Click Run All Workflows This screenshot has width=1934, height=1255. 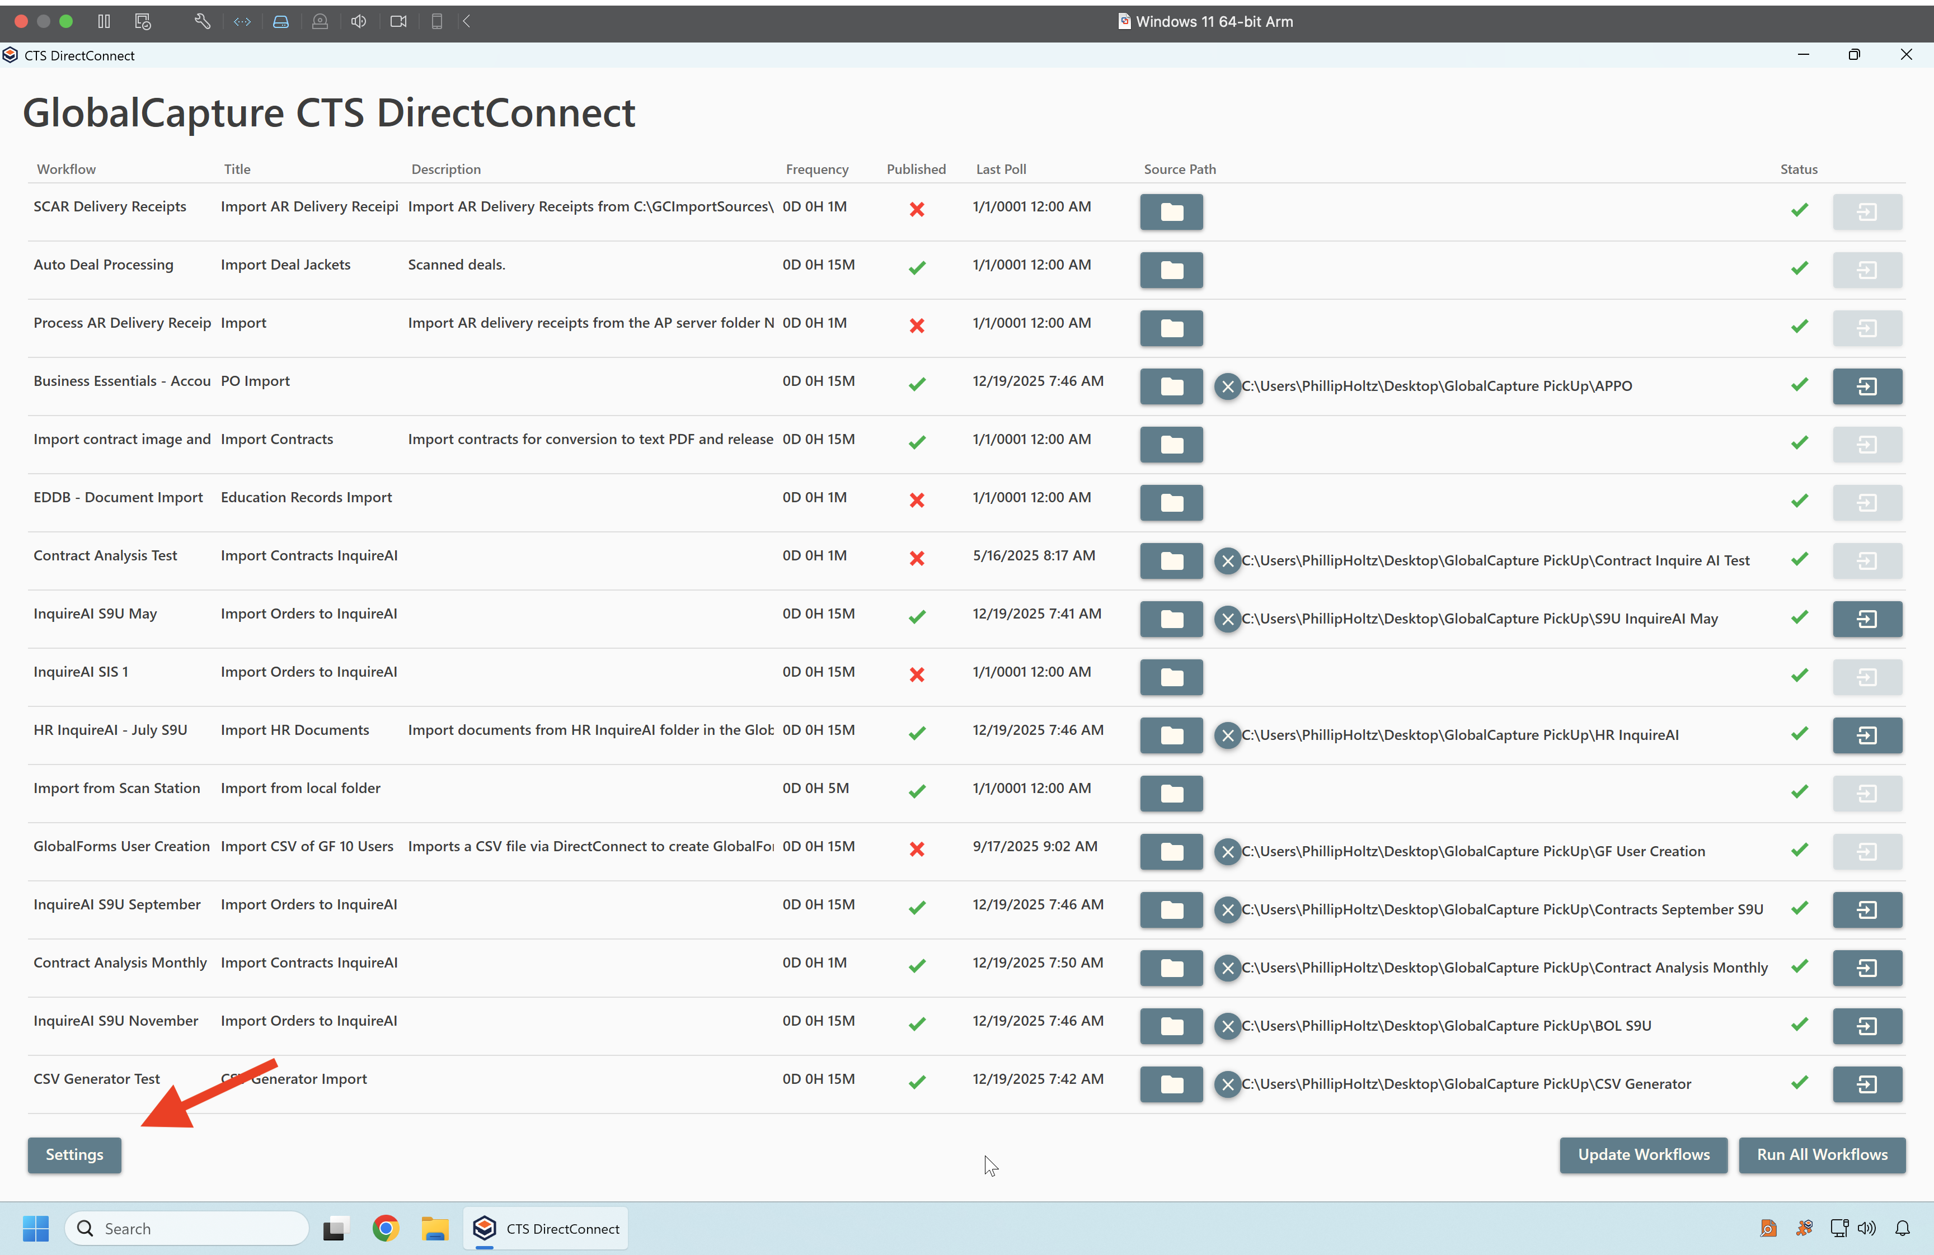1821,1154
